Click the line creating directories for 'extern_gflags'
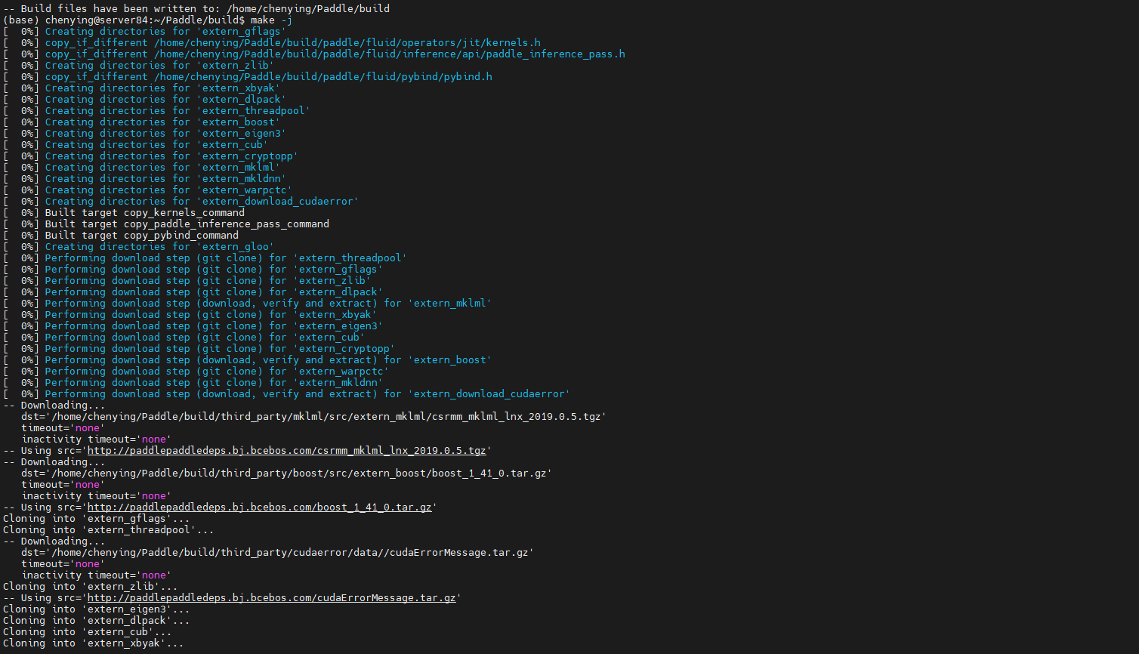 [x=145, y=31]
